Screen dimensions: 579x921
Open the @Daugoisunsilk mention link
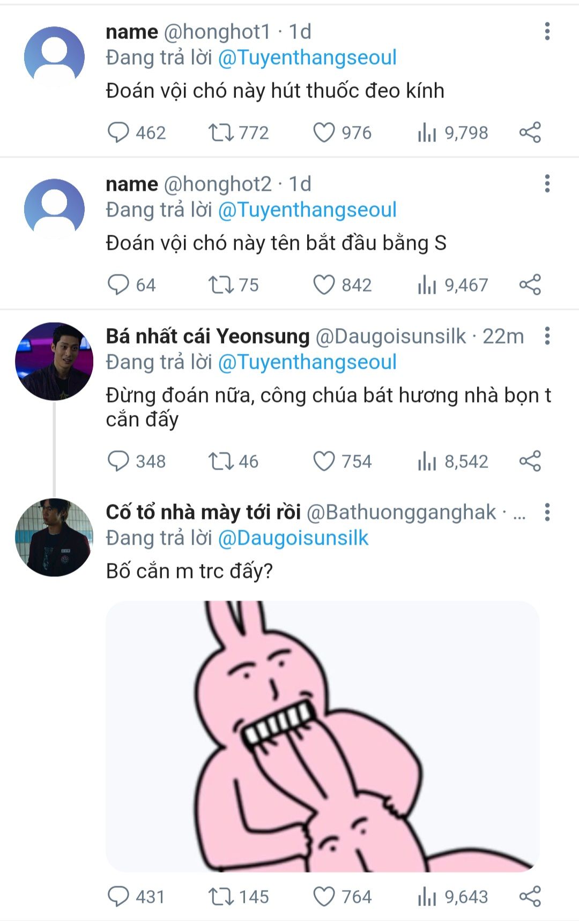(x=293, y=538)
